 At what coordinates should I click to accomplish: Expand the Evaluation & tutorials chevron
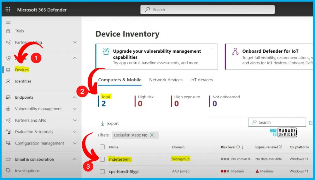click(x=75, y=132)
